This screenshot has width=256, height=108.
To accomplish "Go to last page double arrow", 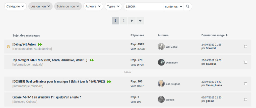I will point(140,21).
